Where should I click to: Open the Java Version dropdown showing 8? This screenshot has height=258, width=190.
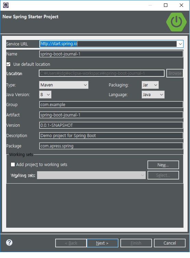45,95
